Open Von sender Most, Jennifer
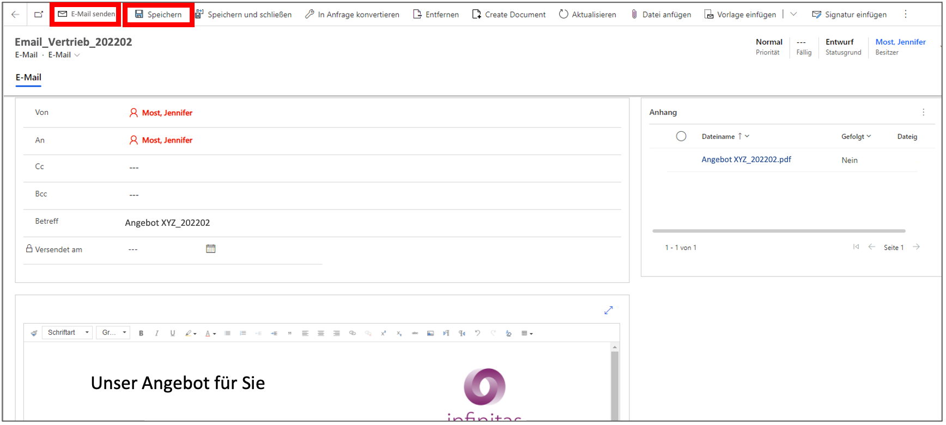Image resolution: width=946 pixels, height=425 pixels. click(167, 113)
